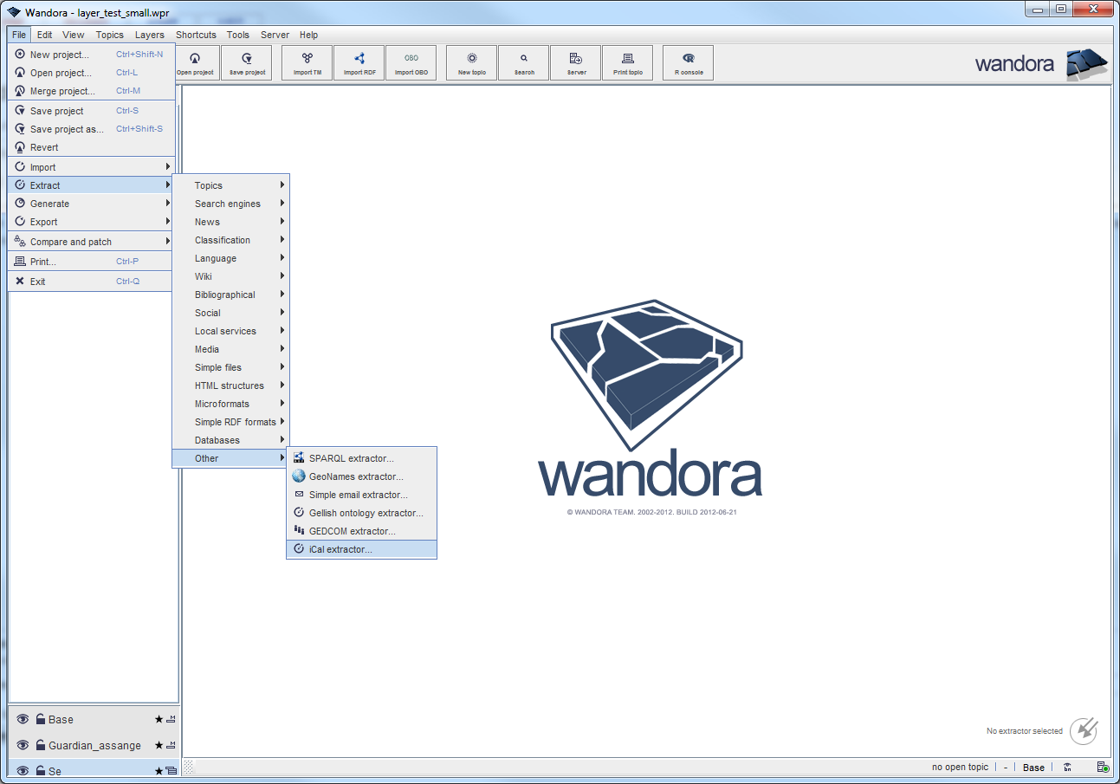Click the Save project toolbar button

[x=247, y=62]
